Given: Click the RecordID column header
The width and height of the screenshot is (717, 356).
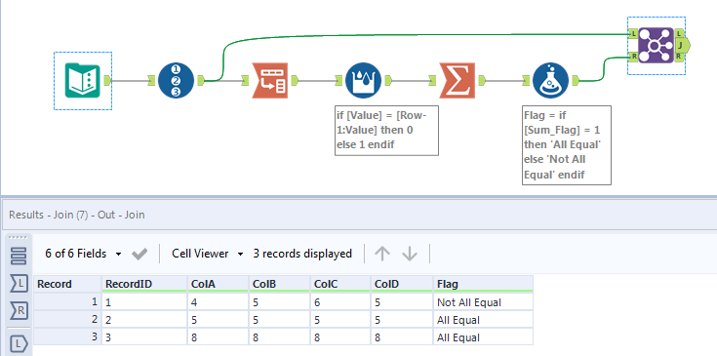Looking at the screenshot, I should 144,284.
